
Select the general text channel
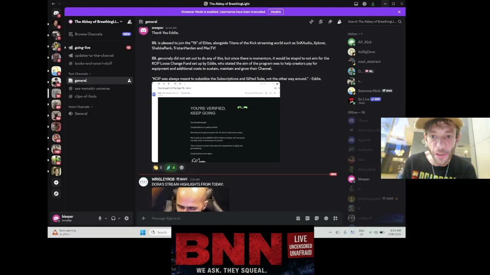click(100, 81)
